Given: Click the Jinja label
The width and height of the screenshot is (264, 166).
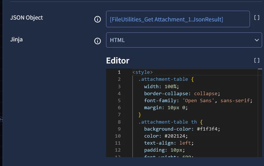Looking at the screenshot, I should 16,39.
